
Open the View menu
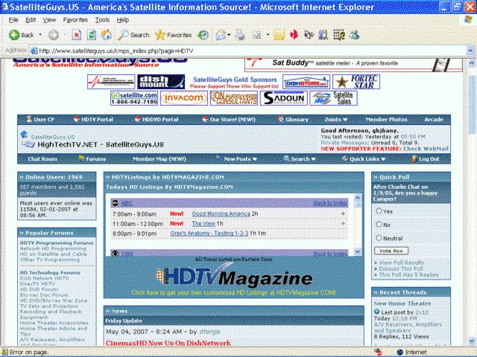49,20
